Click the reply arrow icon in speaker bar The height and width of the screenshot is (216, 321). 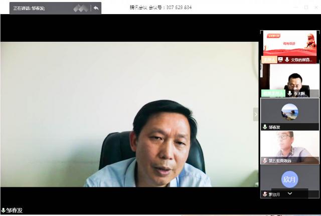(x=95, y=8)
